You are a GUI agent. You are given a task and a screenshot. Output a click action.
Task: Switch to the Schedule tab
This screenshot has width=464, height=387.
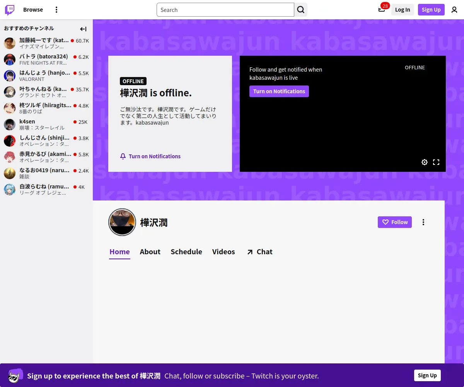[186, 252]
